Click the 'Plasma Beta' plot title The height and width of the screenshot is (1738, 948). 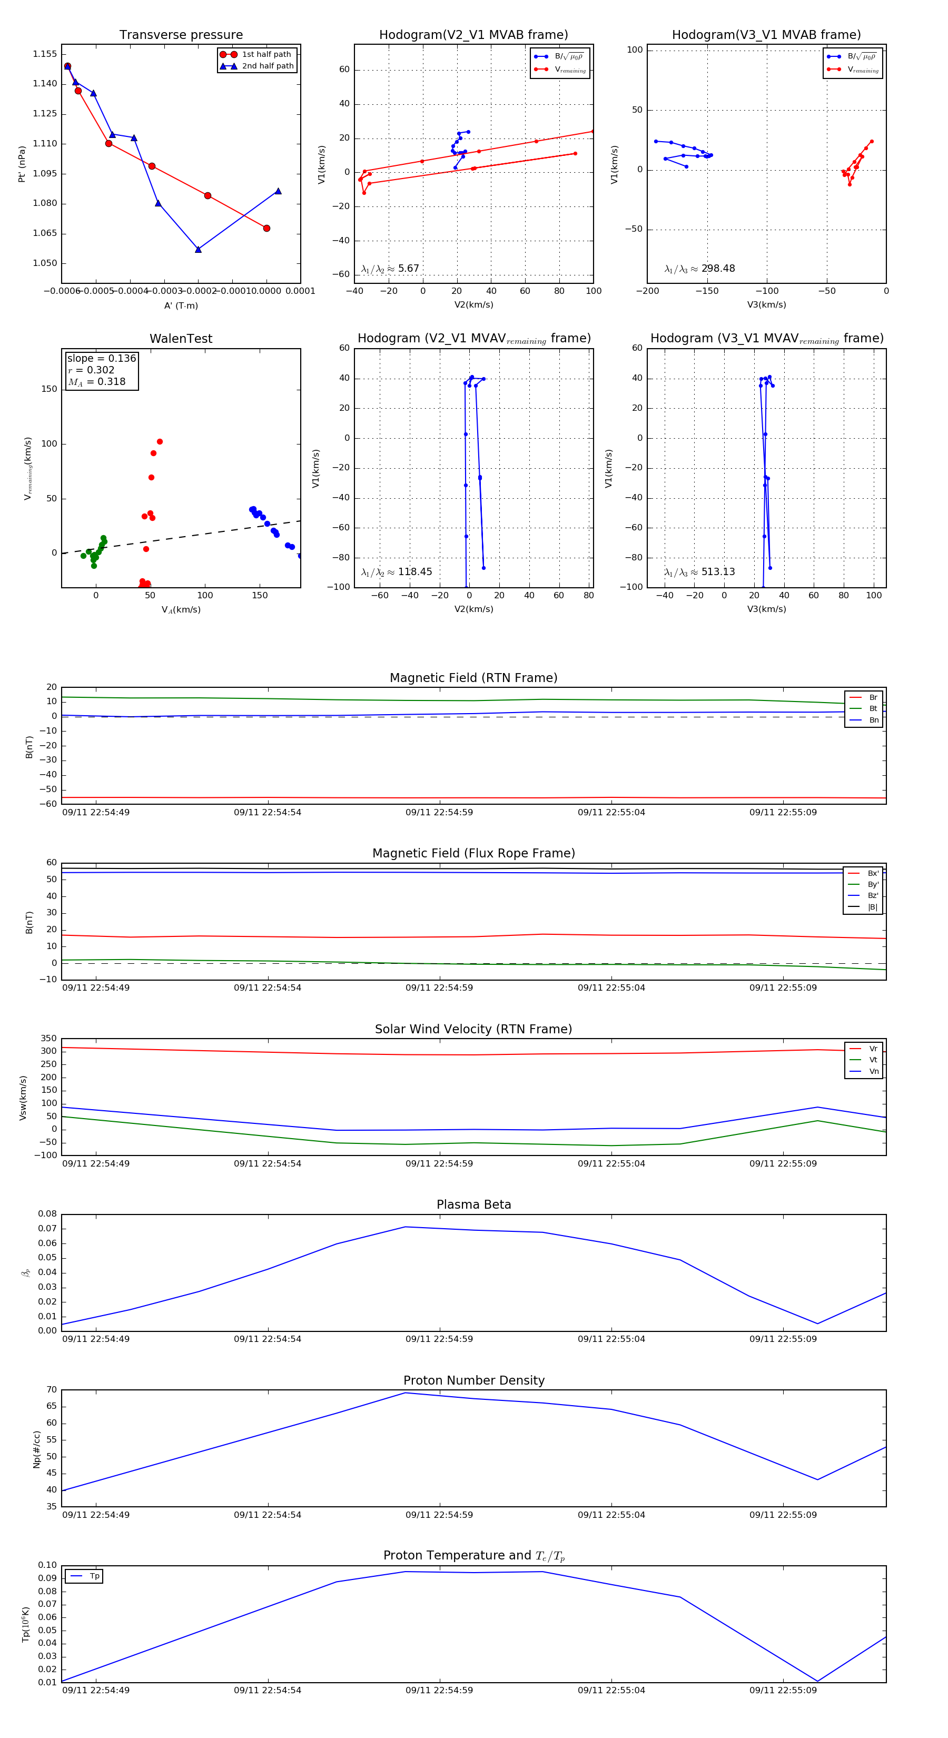473,1205
